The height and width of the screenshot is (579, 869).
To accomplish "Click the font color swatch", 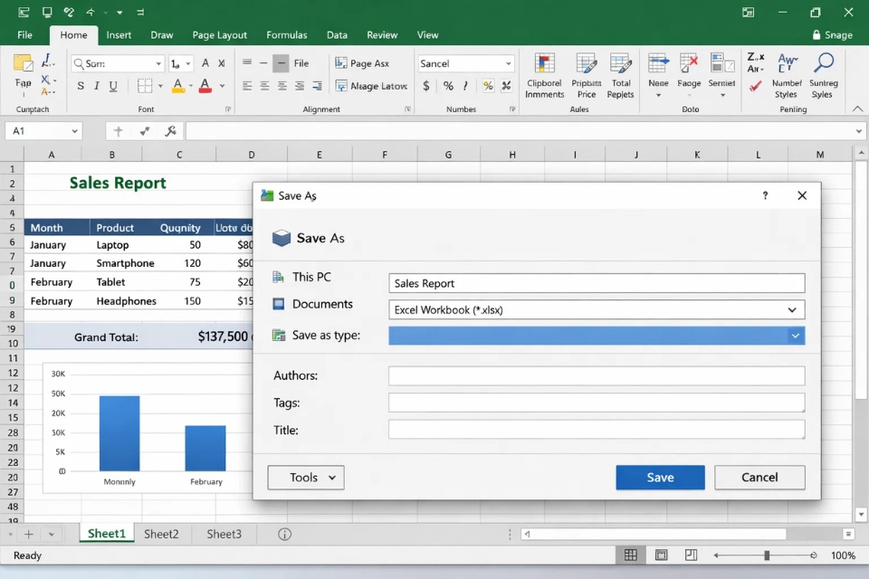I will pos(204,86).
